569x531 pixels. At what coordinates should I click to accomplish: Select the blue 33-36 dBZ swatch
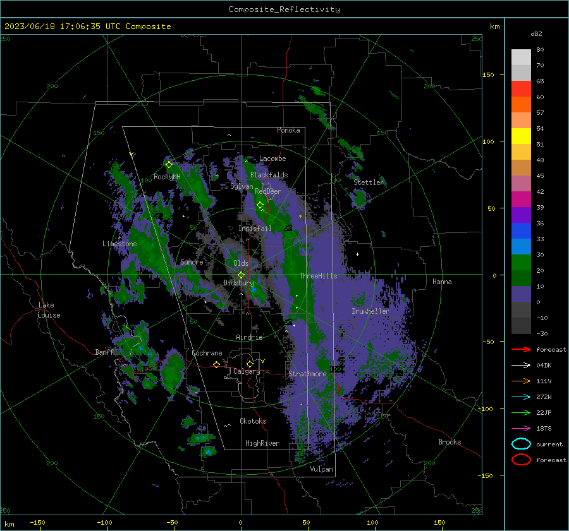[521, 230]
